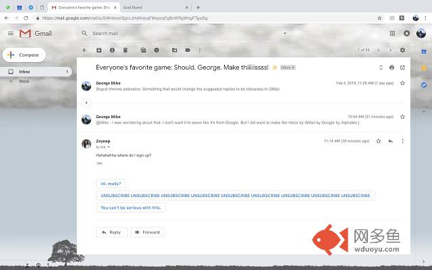Click the browser address bar URL
This screenshot has height=270, width=432.
tap(125, 18)
